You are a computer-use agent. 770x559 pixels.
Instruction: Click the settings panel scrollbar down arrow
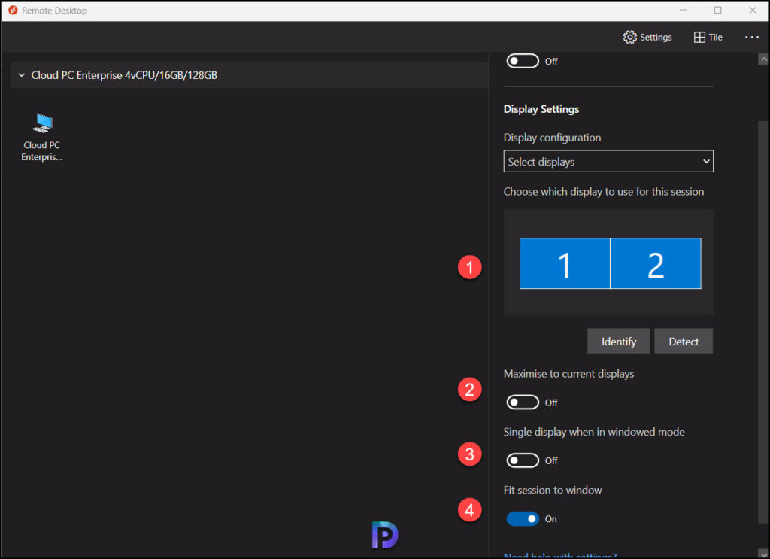click(x=763, y=554)
